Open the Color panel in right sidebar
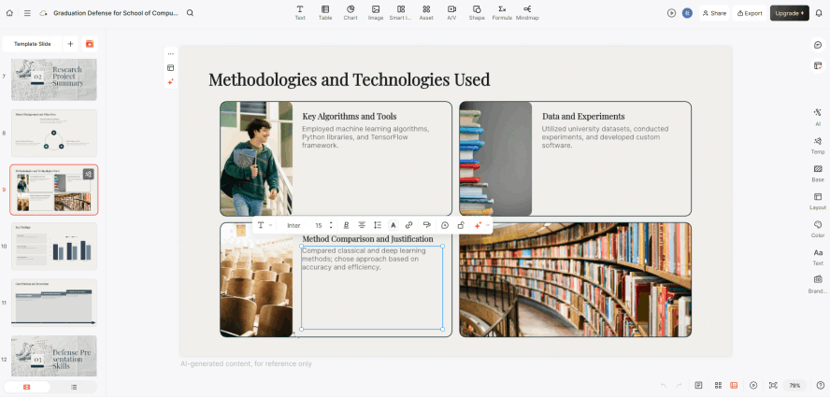Viewport: 830px width, 397px height. (818, 228)
